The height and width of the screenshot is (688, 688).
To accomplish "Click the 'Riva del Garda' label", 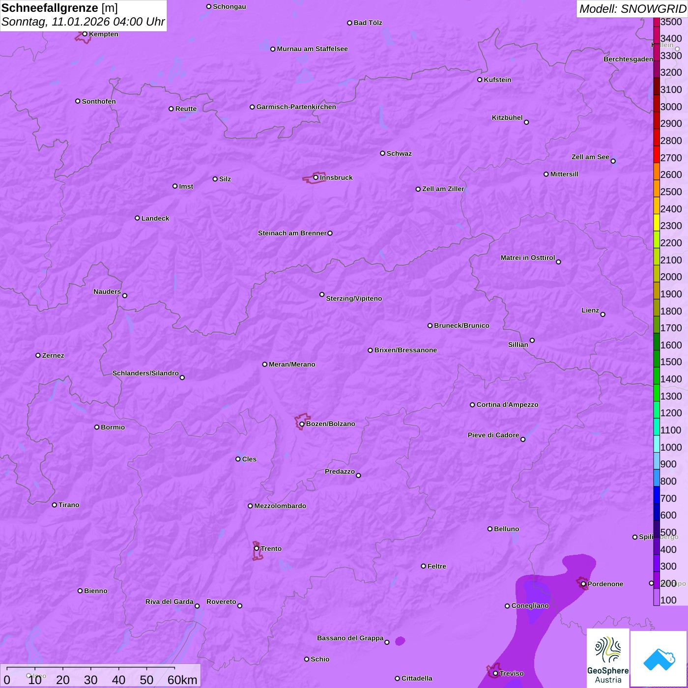I will [x=170, y=602].
